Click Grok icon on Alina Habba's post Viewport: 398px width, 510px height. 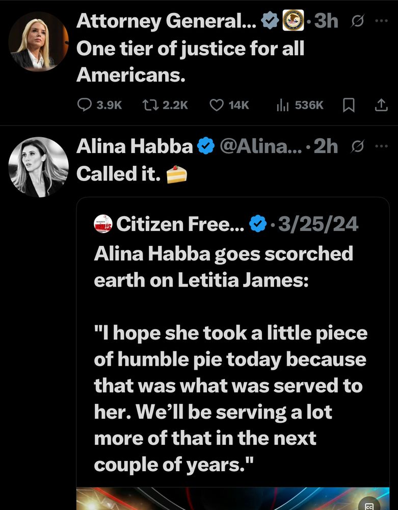pos(357,147)
